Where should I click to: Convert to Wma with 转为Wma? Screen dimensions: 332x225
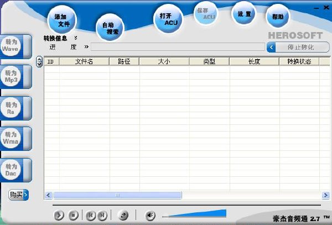pos(16,139)
